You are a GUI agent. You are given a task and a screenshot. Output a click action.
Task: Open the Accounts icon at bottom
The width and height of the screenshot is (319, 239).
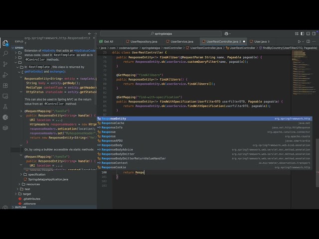[x=5, y=208]
